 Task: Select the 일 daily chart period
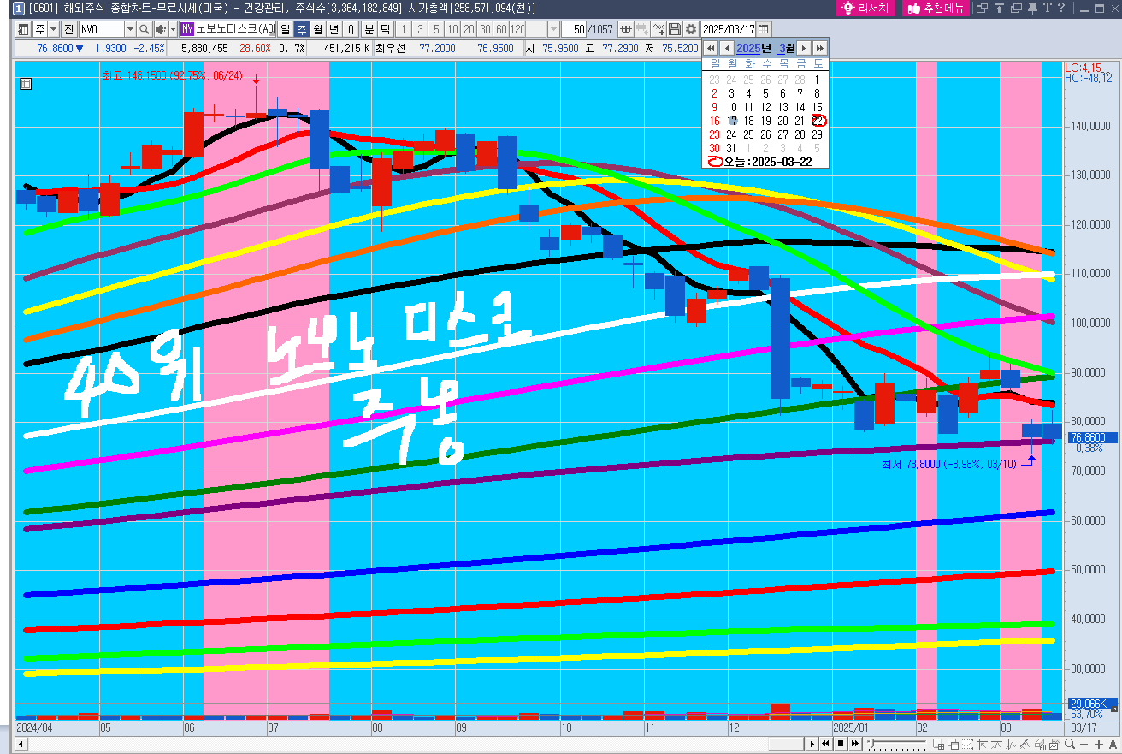point(285,29)
